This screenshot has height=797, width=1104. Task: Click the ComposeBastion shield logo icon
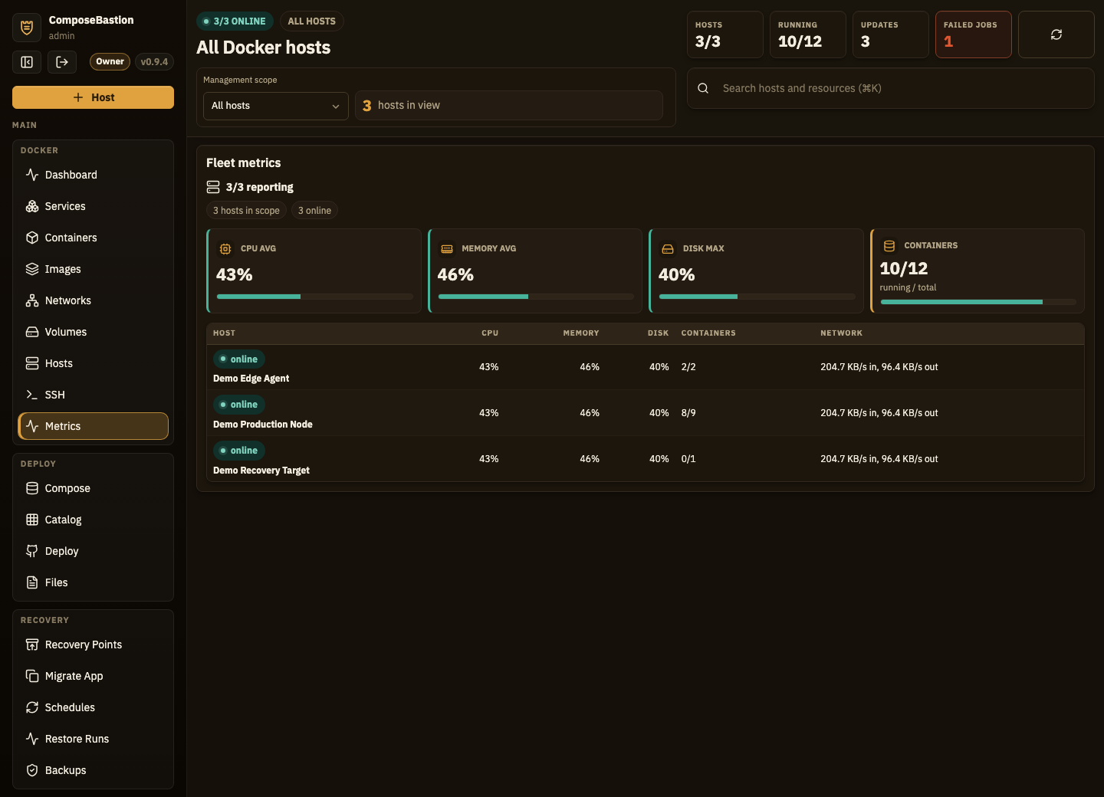(x=27, y=28)
